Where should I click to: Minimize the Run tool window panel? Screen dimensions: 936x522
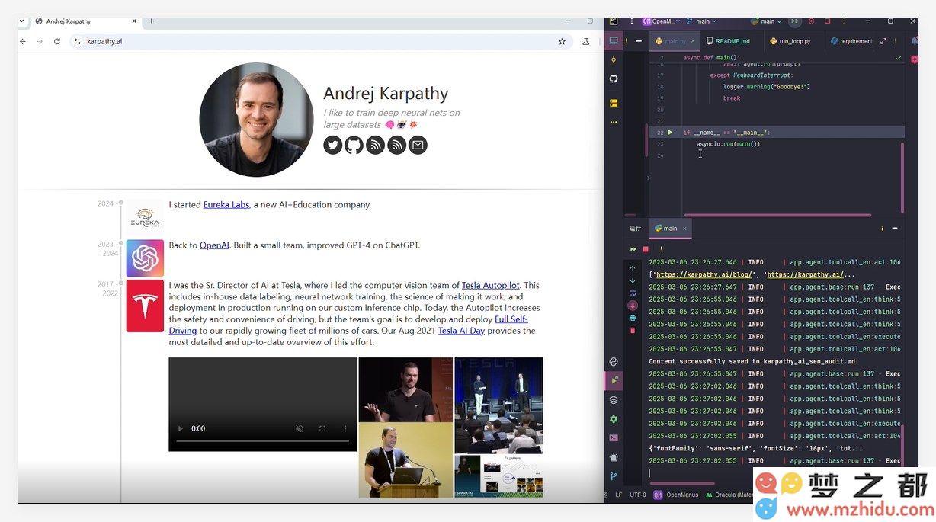click(896, 228)
